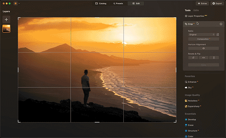Select the sunset layer thumbnail
Viewport: 226px width, 138px height.
click(6, 29)
